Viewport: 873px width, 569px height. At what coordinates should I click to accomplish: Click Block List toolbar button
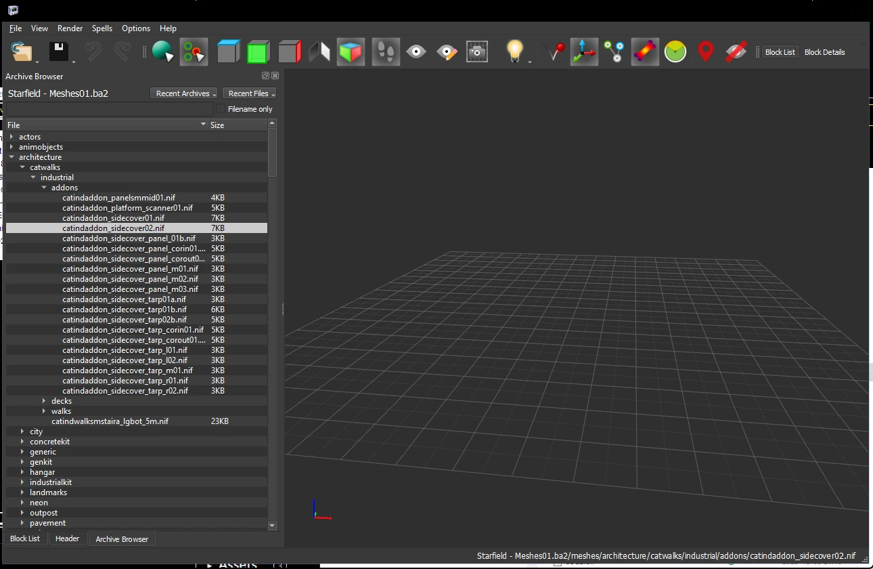coord(780,52)
